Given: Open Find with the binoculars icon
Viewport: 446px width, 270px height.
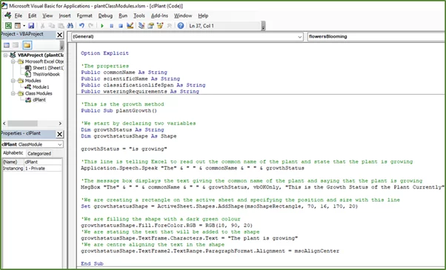Looking at the screenshot, I should click(70, 26).
